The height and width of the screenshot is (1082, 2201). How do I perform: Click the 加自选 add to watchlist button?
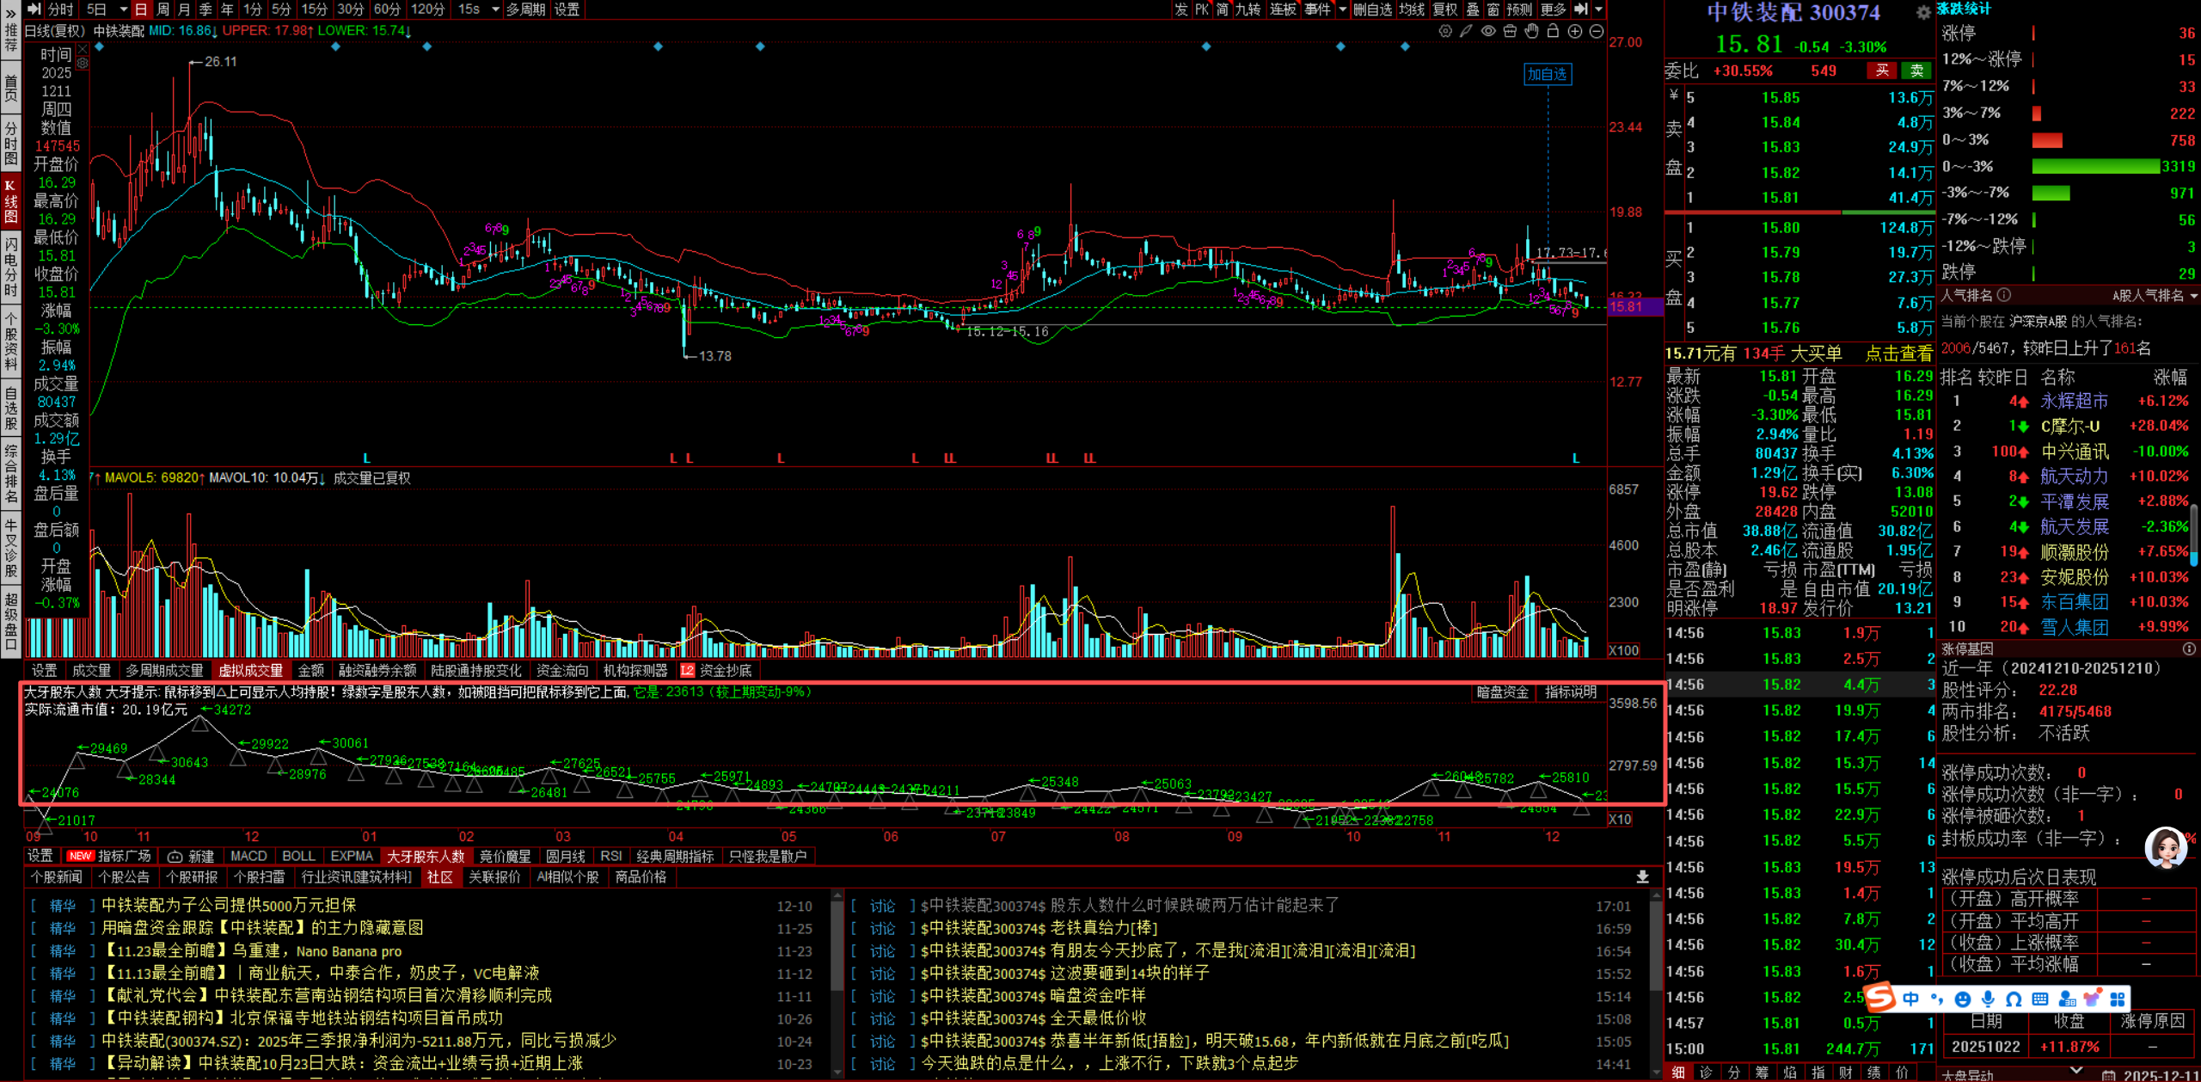[x=1547, y=75]
